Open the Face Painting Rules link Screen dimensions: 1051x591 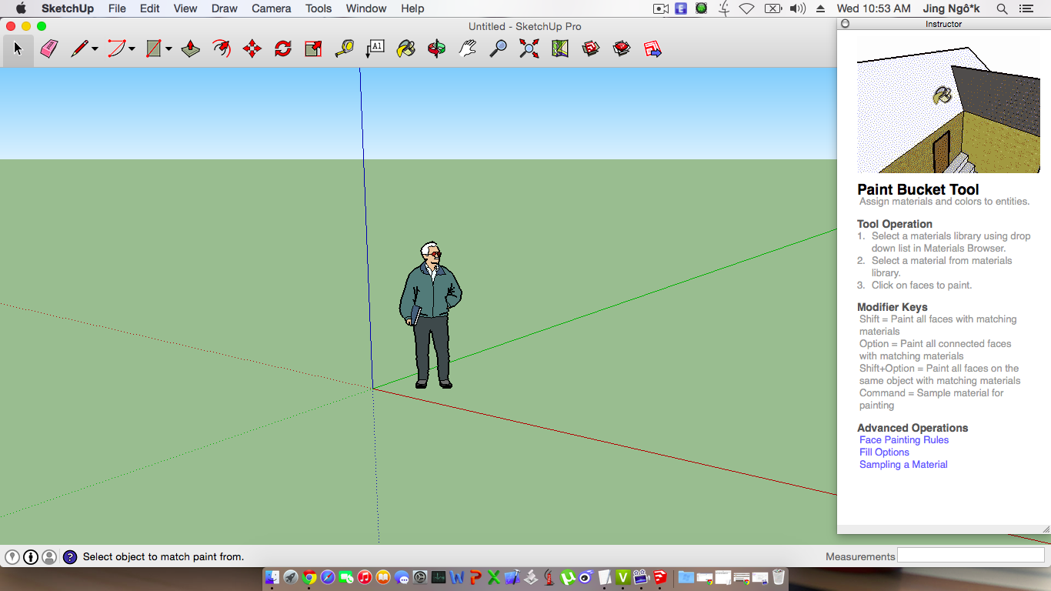point(904,440)
